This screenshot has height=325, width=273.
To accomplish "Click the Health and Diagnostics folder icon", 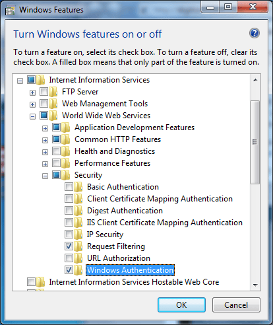I will pos(66,151).
